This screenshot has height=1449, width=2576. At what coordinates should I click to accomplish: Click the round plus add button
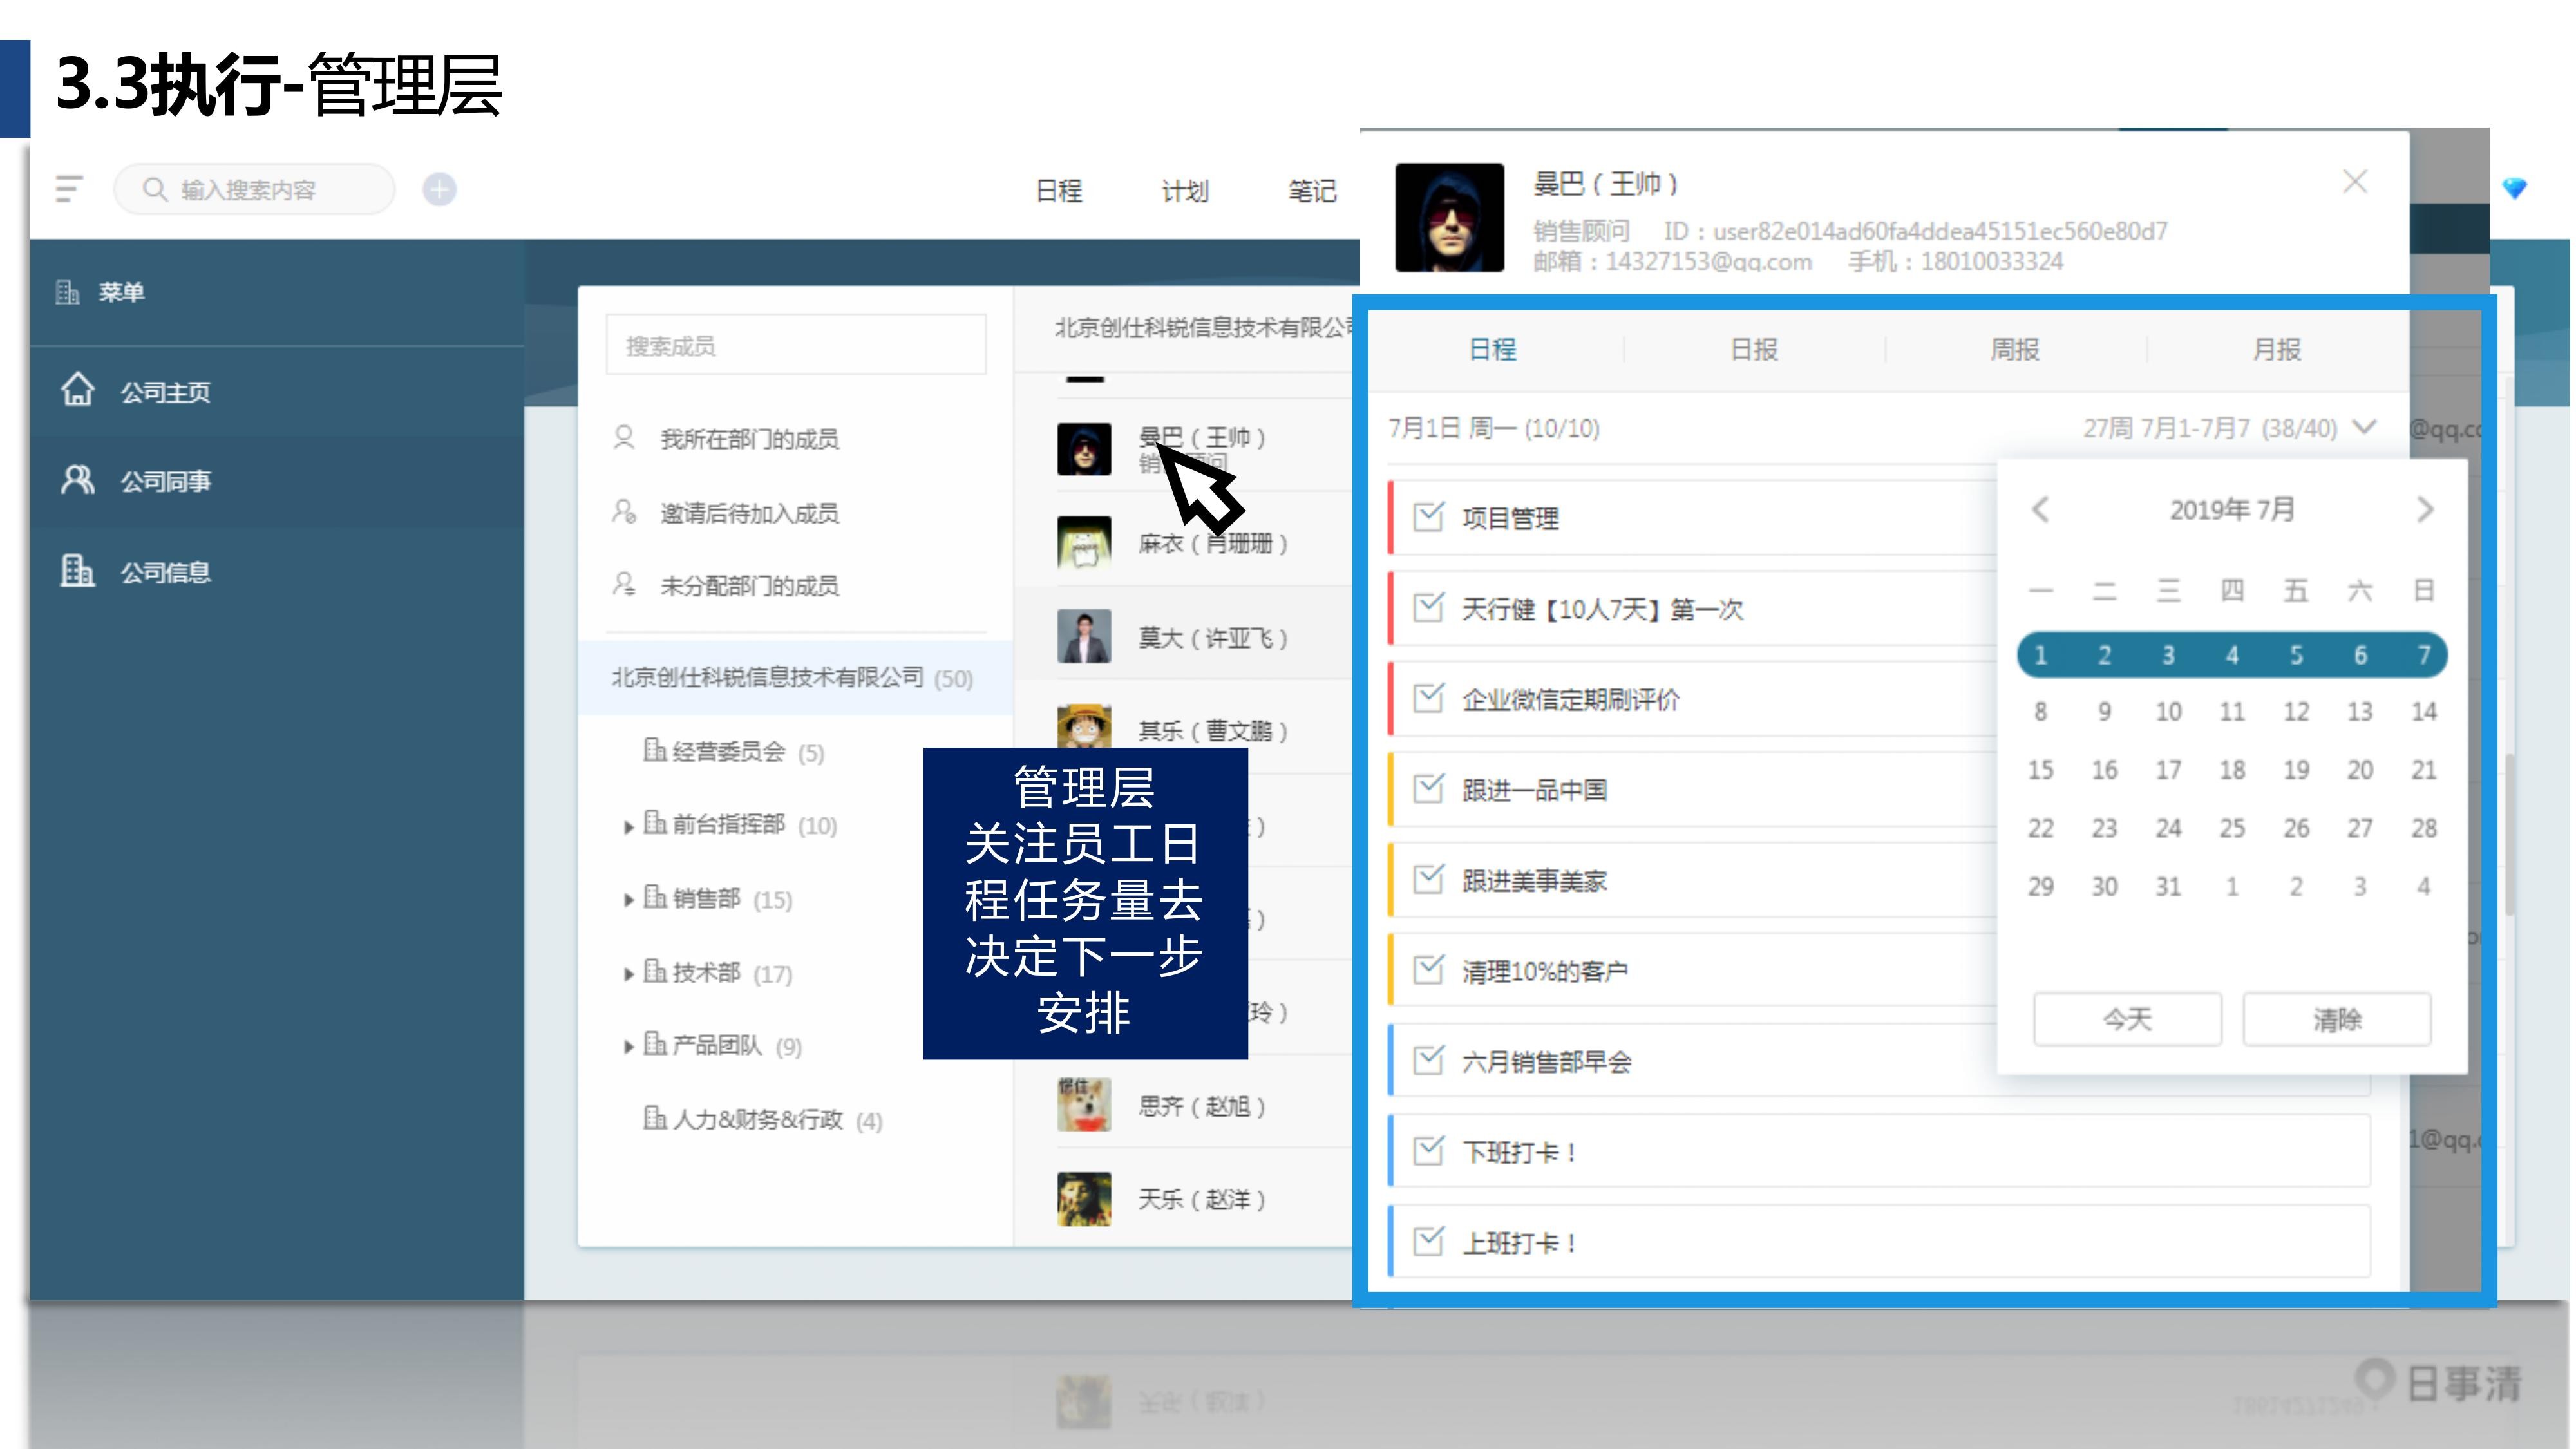click(x=439, y=189)
